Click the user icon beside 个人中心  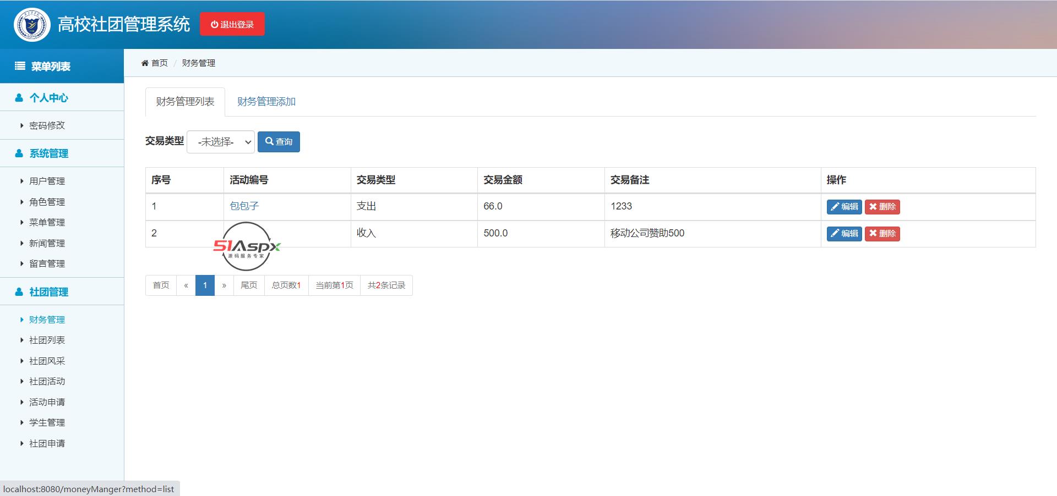pos(19,98)
